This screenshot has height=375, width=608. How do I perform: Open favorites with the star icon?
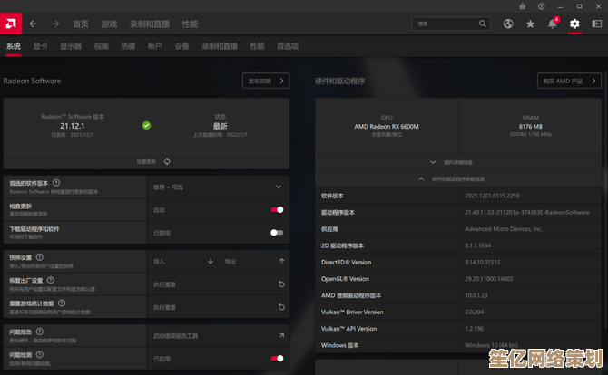[530, 24]
